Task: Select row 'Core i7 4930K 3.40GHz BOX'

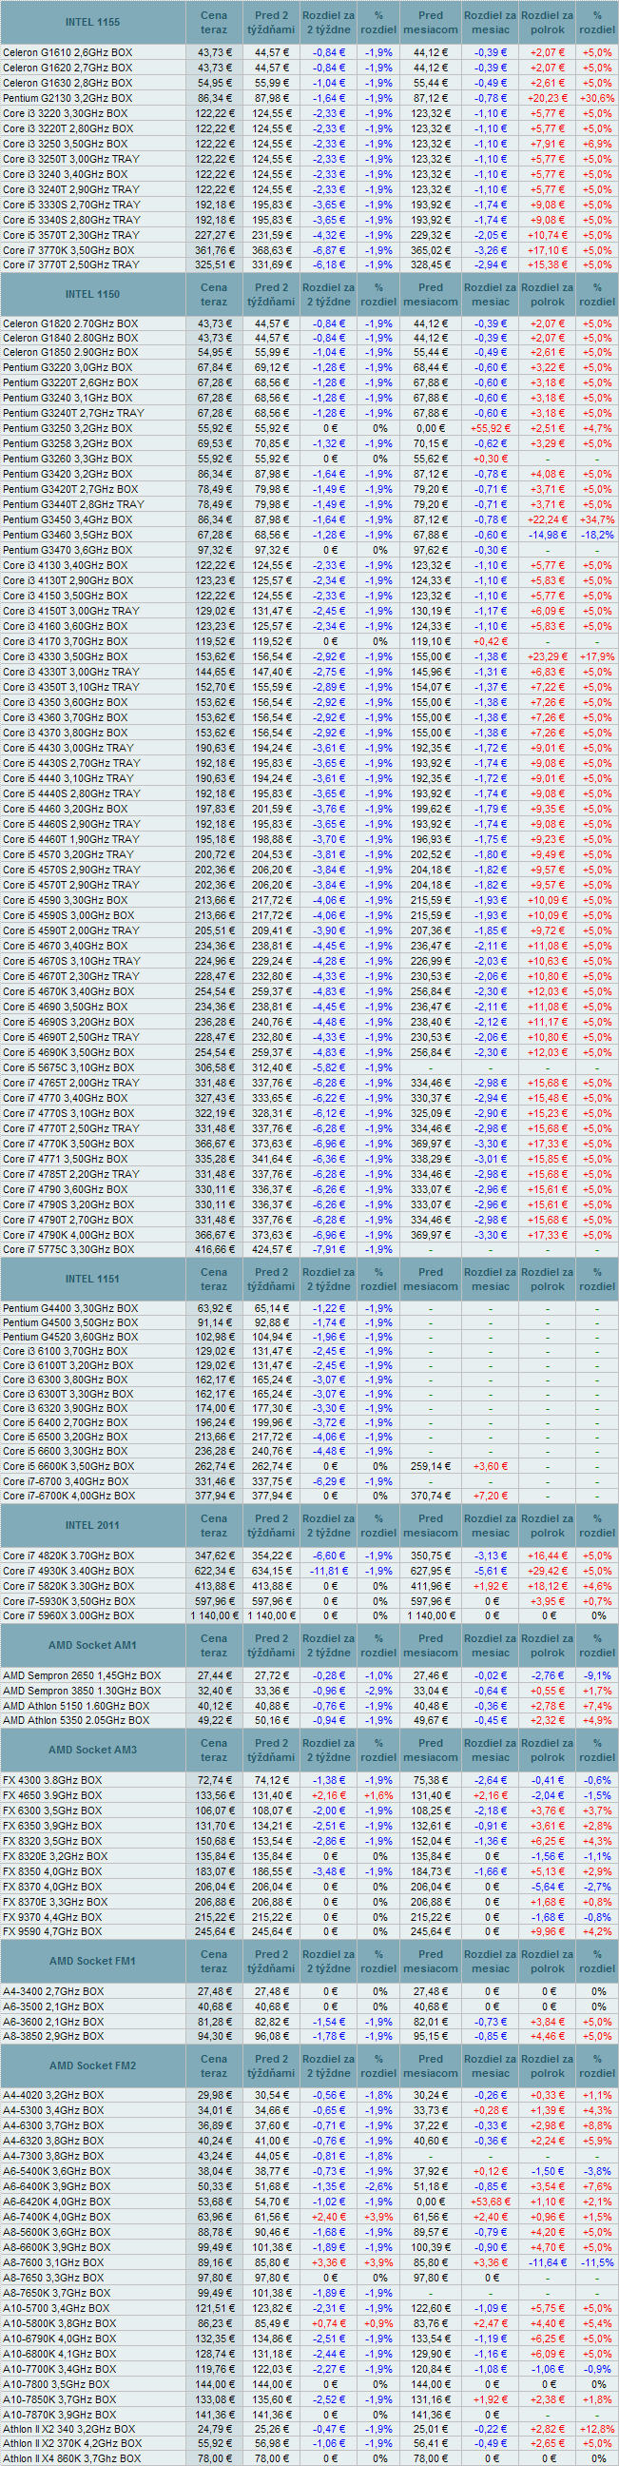Action: (309, 1571)
